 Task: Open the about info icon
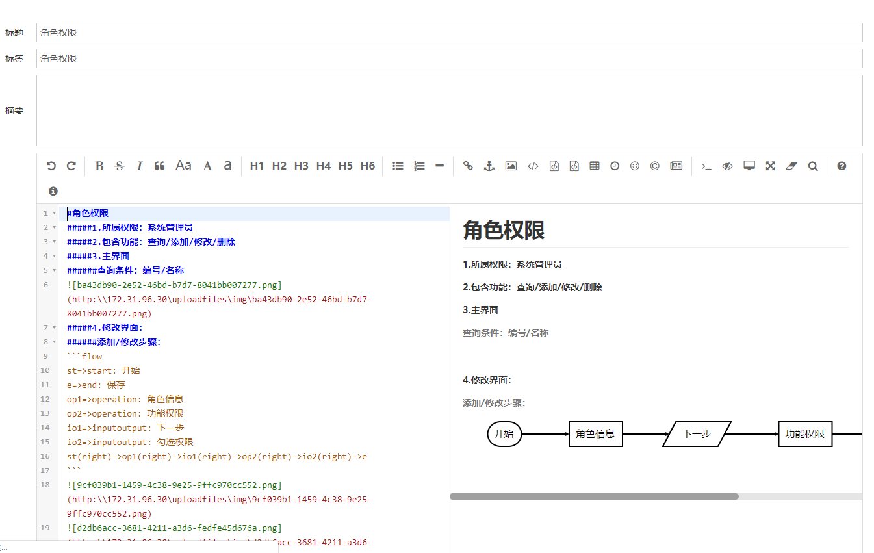pos(53,191)
